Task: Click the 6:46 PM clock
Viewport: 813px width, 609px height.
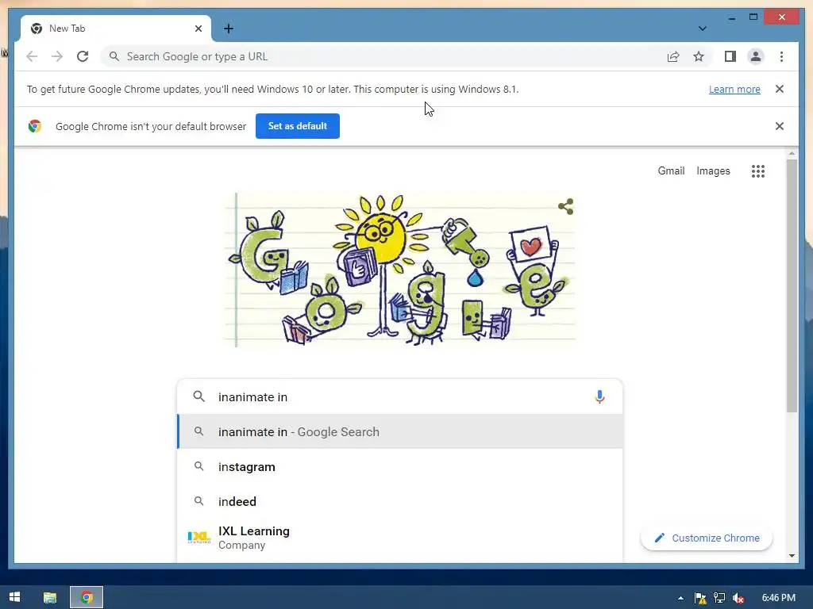Action: [778, 598]
